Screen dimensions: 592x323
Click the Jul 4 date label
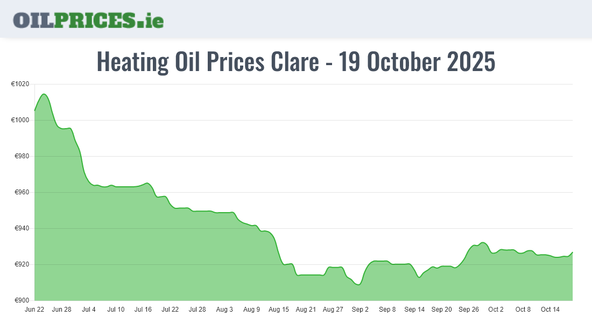[89, 310]
